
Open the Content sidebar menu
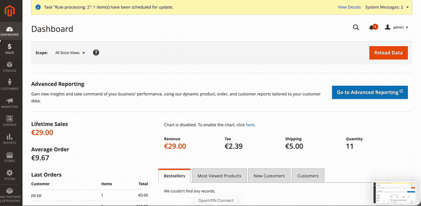[x=10, y=121]
